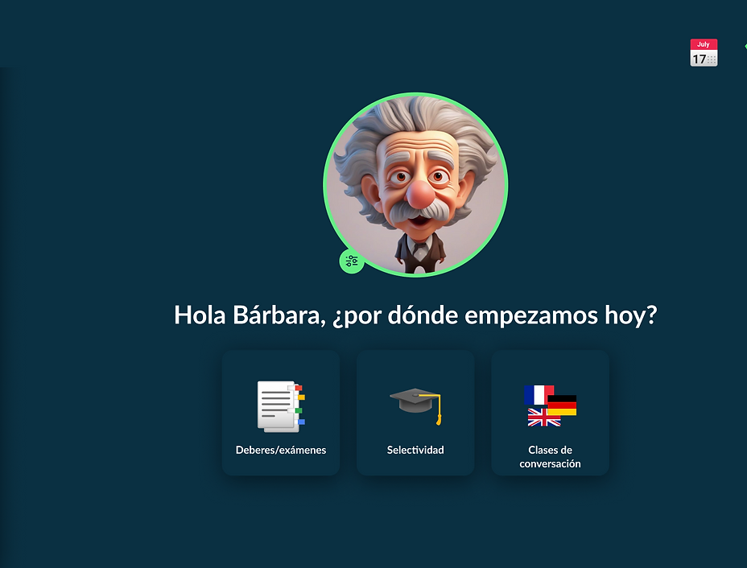This screenshot has width=747, height=568.
Task: Click the document pages icon for Deberes/exámenes
Action: point(279,407)
